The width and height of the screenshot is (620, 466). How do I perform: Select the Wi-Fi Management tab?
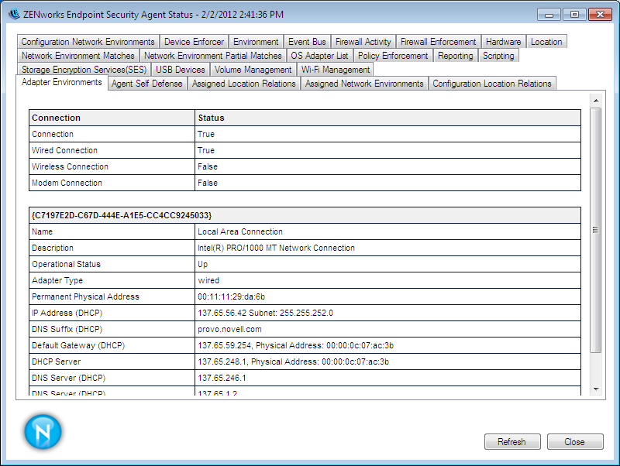point(336,70)
